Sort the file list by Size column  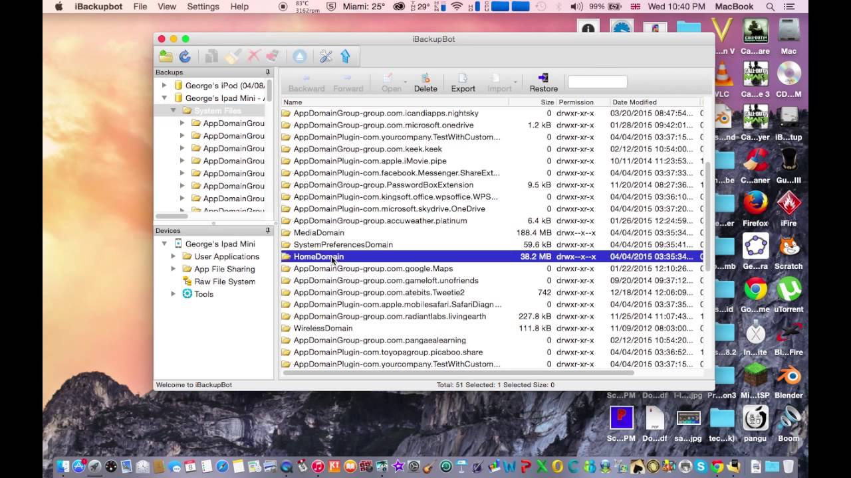(532, 102)
